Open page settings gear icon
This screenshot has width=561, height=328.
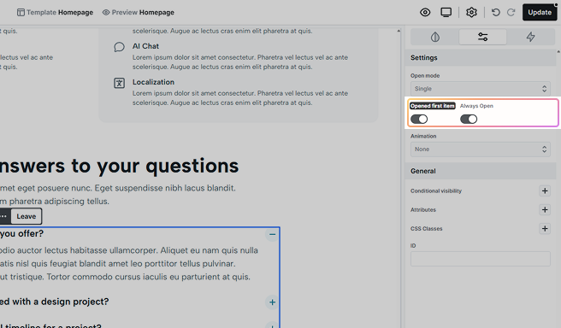click(471, 13)
